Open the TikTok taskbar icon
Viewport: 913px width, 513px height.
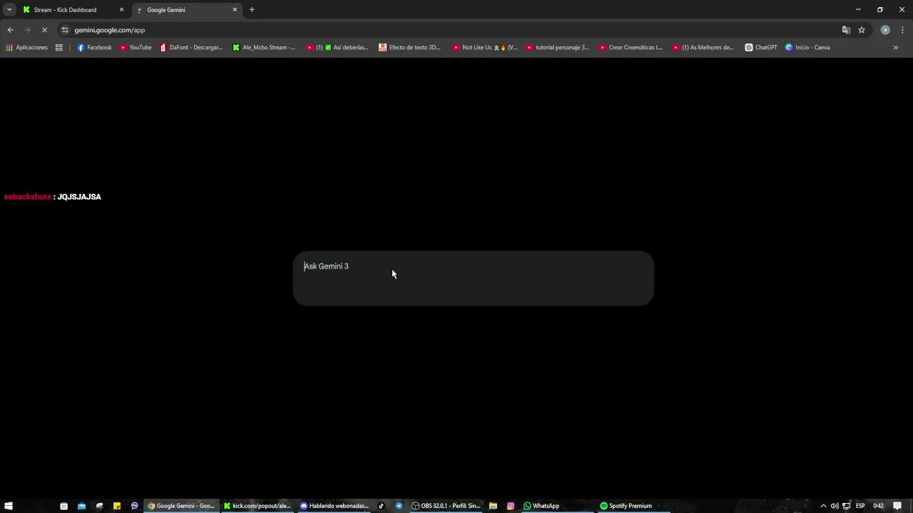pyautogui.click(x=381, y=506)
